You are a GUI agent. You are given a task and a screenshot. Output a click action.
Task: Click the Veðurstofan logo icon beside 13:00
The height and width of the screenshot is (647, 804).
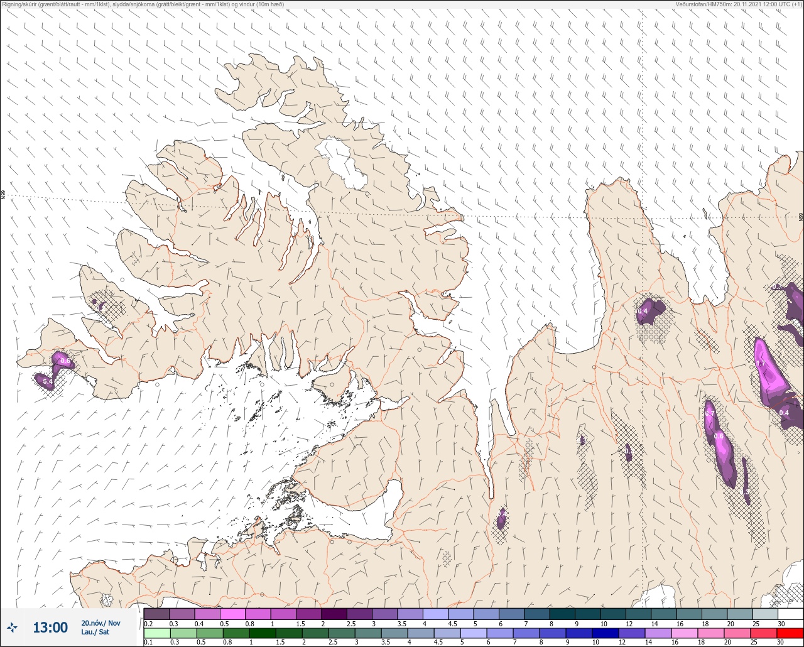[13, 627]
